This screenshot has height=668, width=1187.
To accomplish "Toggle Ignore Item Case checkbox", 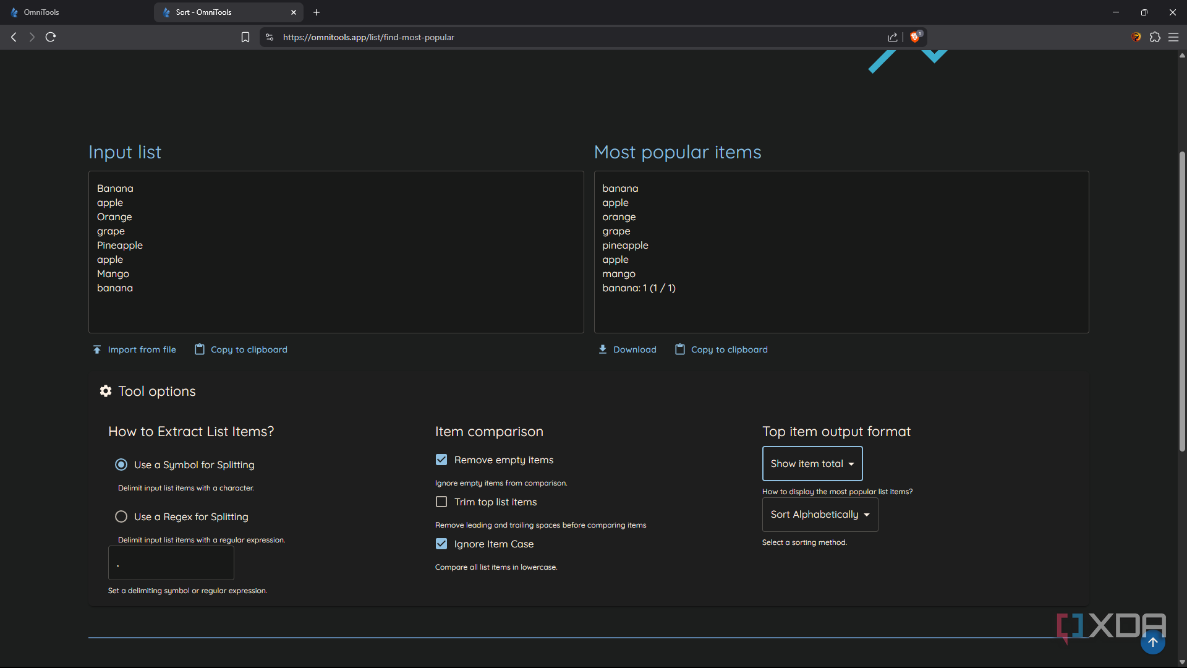I will click(x=441, y=544).
